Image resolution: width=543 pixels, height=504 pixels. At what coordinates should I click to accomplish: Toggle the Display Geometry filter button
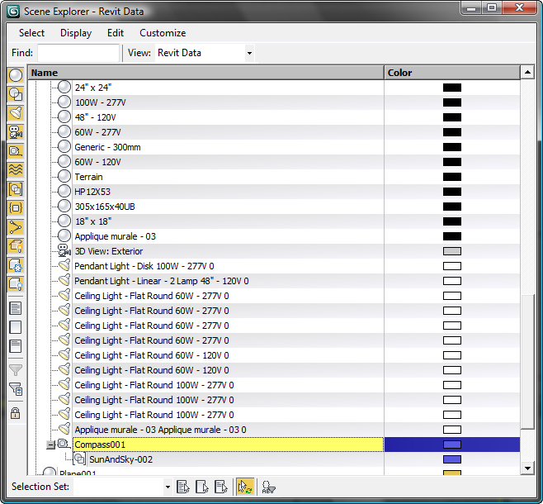(16, 75)
